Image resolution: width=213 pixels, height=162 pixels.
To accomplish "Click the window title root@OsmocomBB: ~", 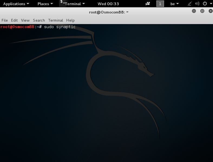I will tap(109, 12).
